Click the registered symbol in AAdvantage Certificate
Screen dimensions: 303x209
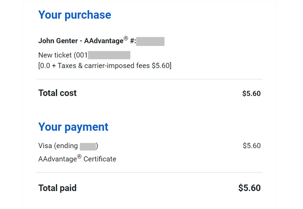coord(79,157)
